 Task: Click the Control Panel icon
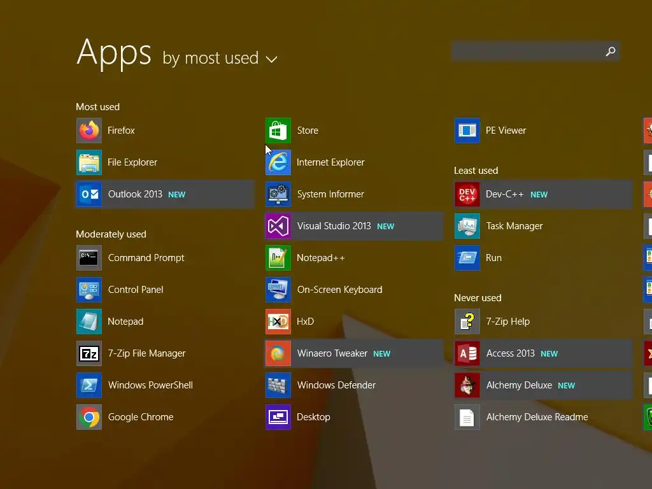(89, 290)
